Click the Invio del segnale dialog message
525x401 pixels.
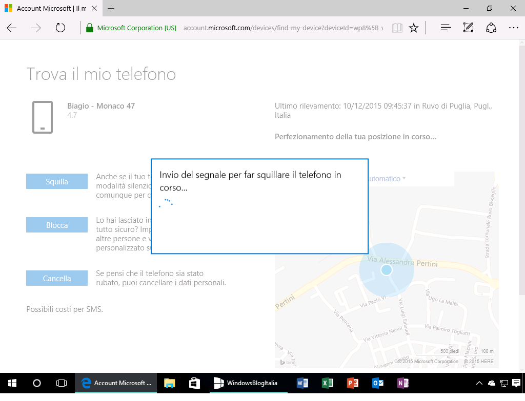click(250, 181)
